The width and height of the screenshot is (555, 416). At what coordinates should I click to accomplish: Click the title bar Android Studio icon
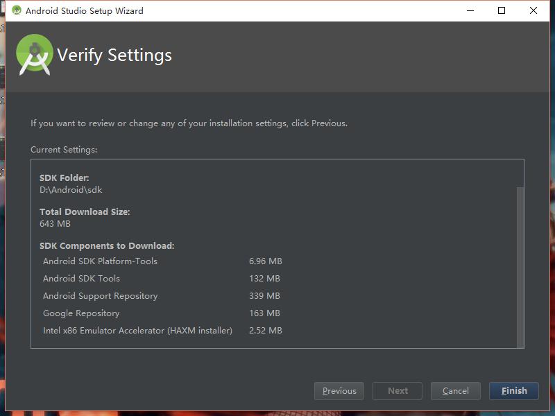(x=16, y=10)
